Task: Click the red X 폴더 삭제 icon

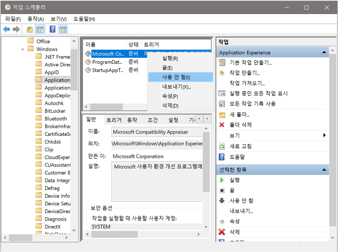Action: pyautogui.click(x=222, y=125)
